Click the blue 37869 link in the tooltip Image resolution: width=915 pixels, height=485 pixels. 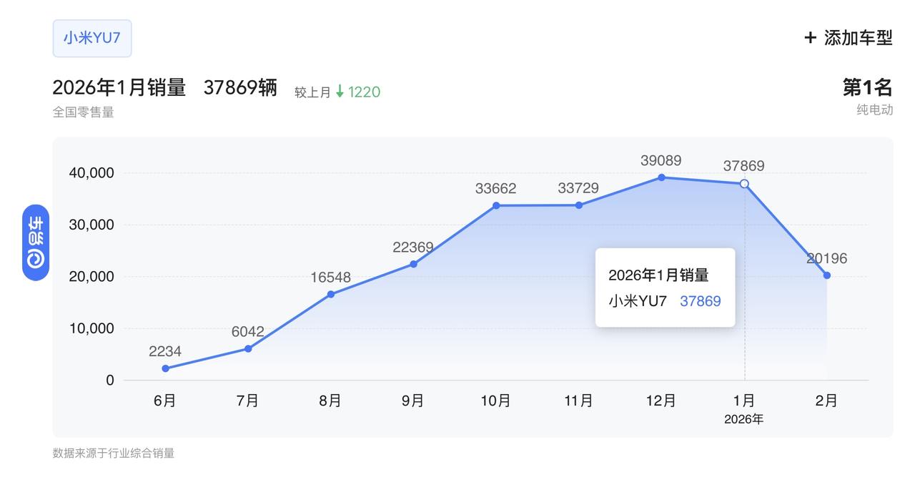(x=701, y=301)
